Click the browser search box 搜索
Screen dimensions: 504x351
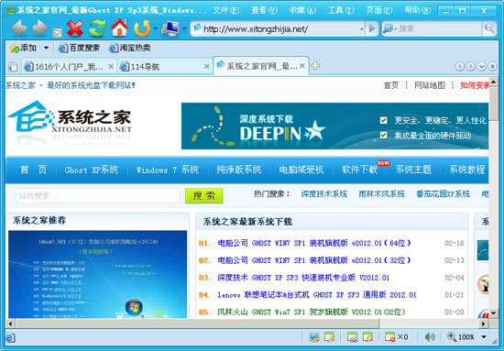tap(439, 28)
